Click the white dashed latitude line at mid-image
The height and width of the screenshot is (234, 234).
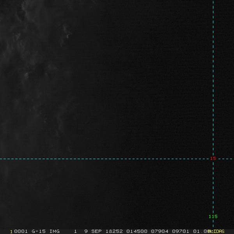click(117, 159)
